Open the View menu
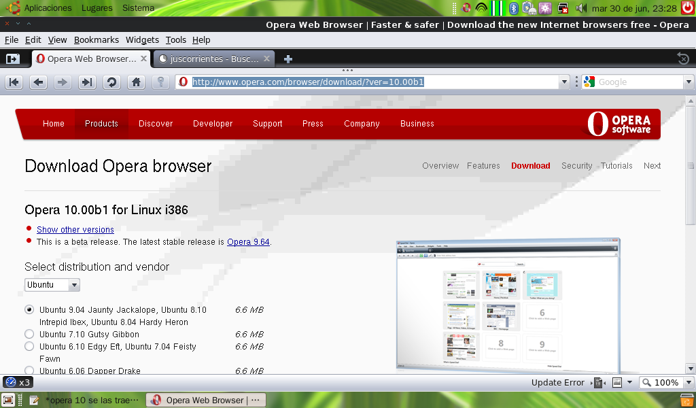The height and width of the screenshot is (408, 696). (57, 40)
